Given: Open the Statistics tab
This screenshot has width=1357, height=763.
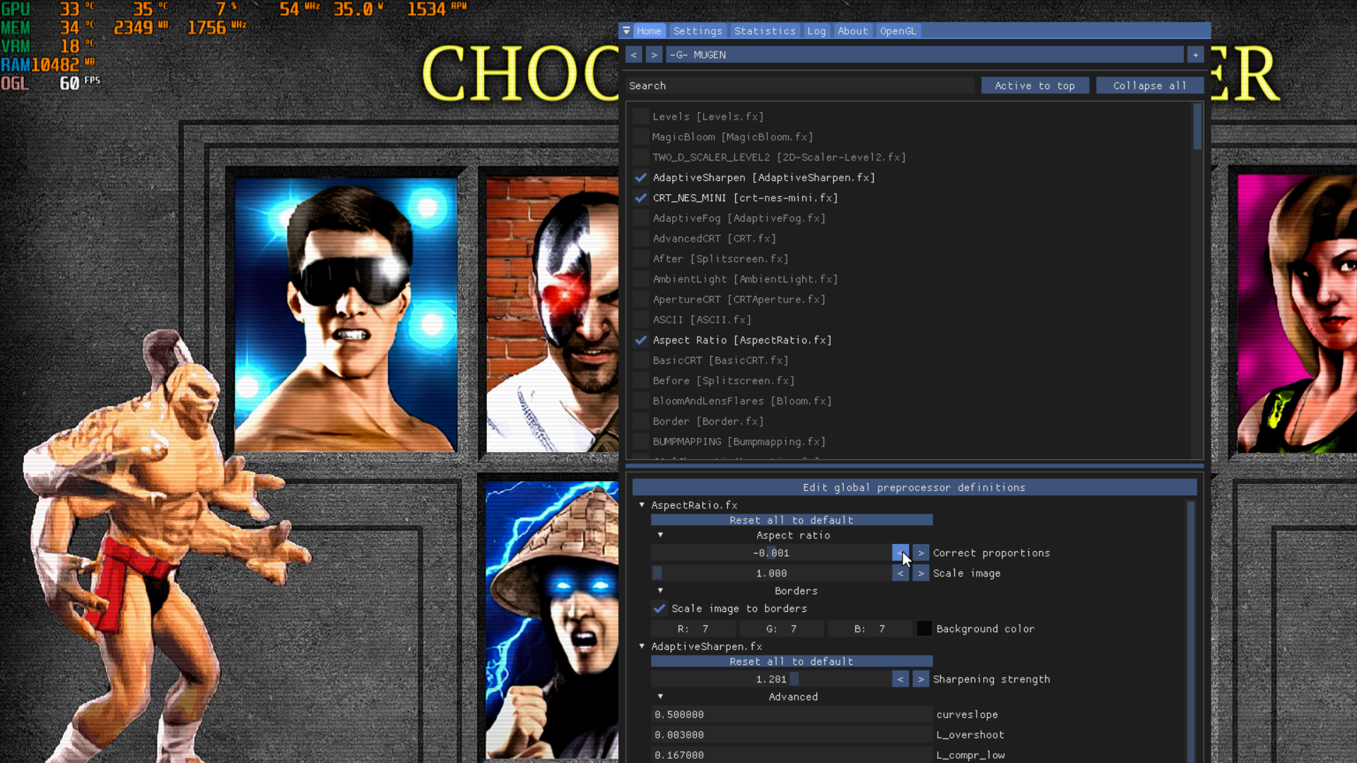Looking at the screenshot, I should [764, 31].
